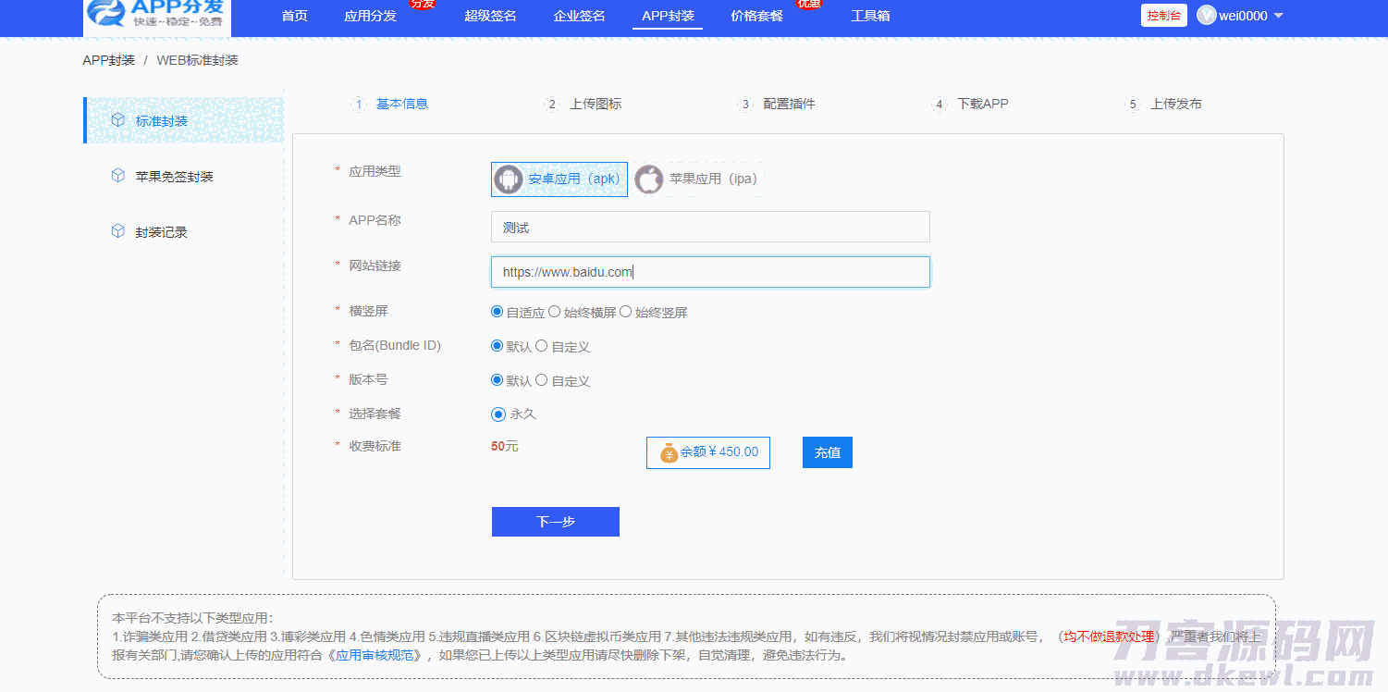The width and height of the screenshot is (1388, 692).
Task: Select 始终横屏 orientation radio button
Action: click(555, 312)
